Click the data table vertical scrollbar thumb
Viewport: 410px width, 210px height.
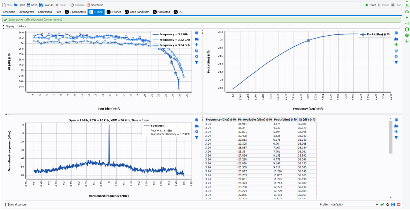click(x=391, y=137)
